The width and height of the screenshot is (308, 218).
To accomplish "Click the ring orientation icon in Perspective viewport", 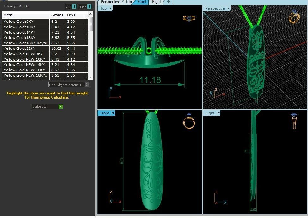I will [x=294, y=17].
